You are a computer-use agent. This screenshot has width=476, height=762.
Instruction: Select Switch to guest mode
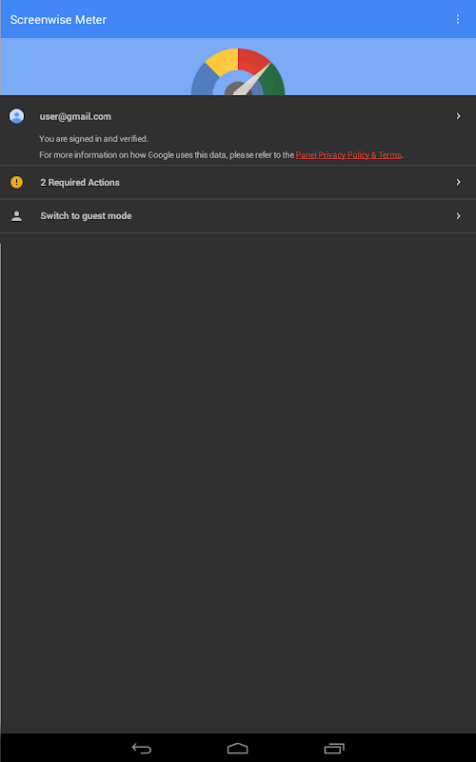point(238,216)
